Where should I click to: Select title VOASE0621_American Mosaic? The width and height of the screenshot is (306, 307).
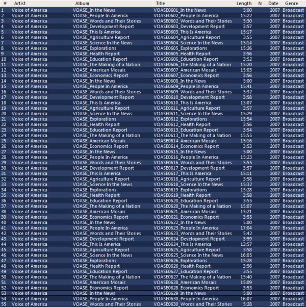[x=185, y=212]
